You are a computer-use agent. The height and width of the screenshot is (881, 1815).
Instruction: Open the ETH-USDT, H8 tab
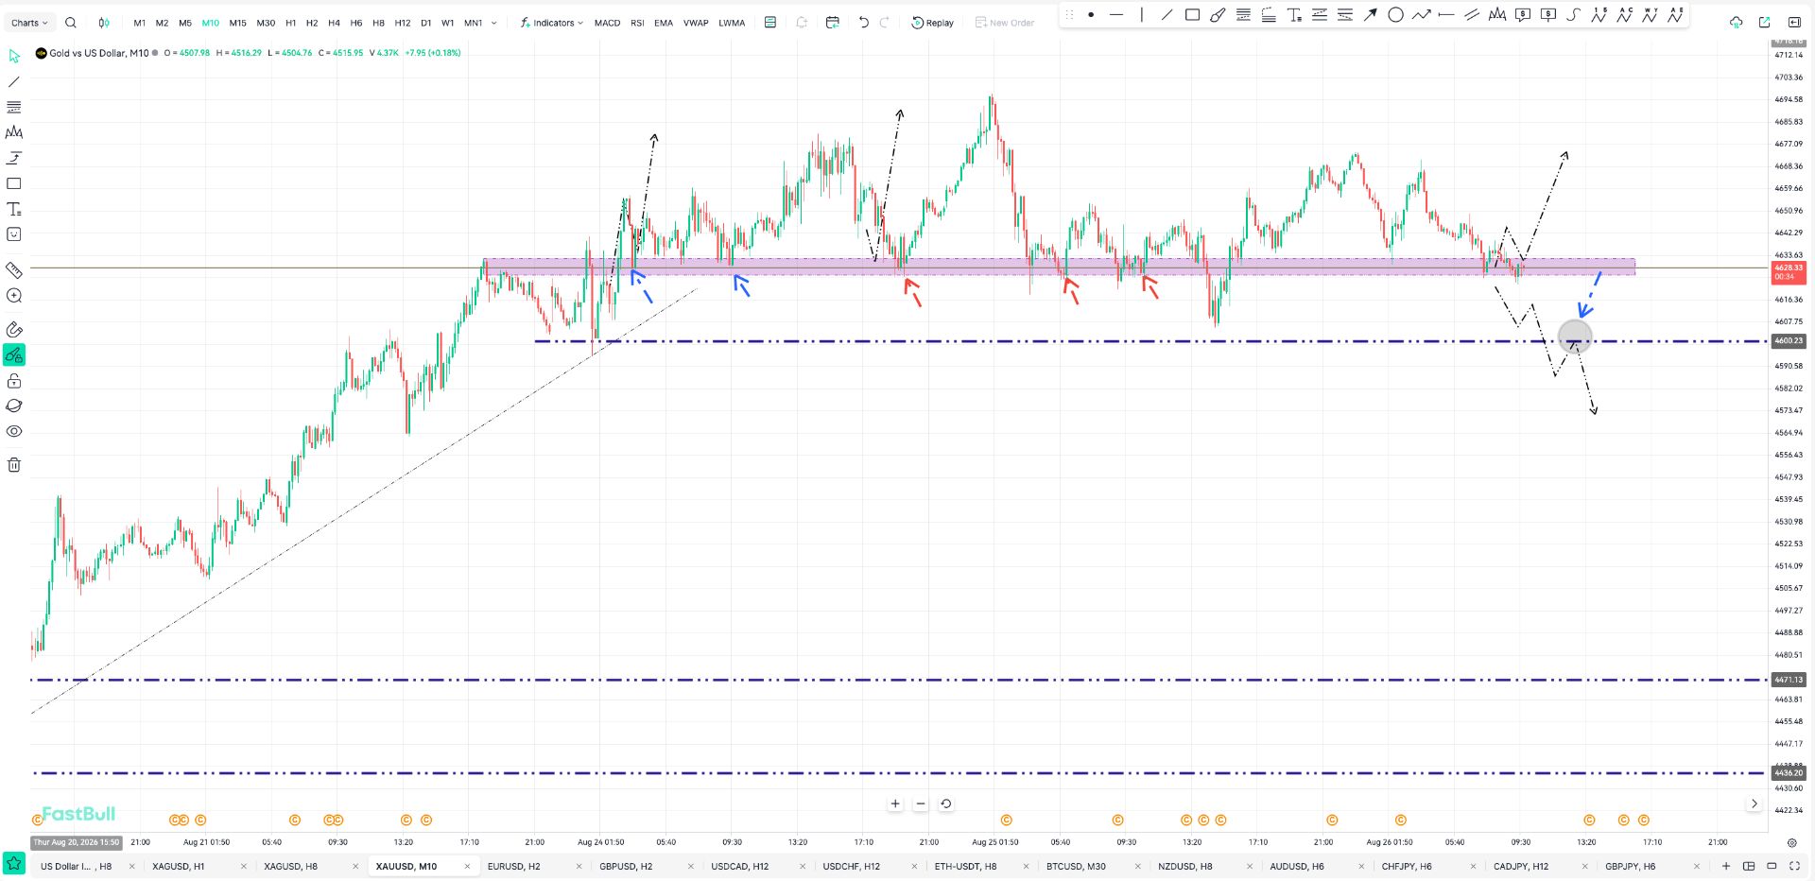click(x=965, y=866)
